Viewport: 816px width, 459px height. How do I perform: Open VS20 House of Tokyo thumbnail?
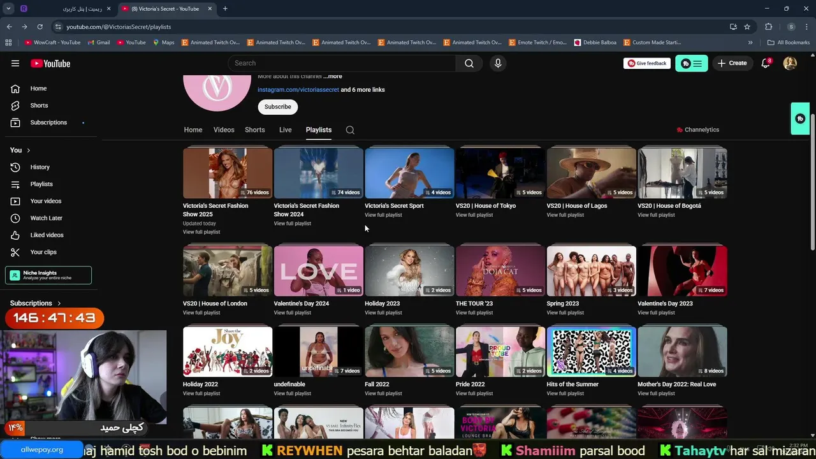click(500, 173)
